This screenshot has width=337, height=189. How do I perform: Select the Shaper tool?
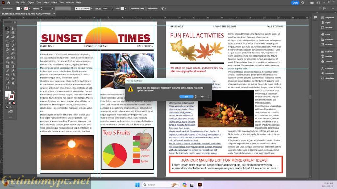click(x=8, y=50)
